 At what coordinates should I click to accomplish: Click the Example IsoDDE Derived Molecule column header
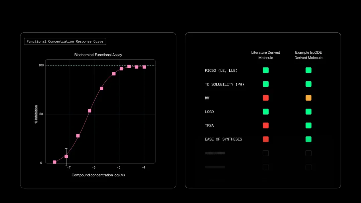click(x=309, y=55)
